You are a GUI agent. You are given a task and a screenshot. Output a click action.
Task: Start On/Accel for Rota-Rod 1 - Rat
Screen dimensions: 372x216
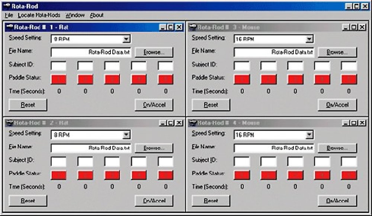pos(154,105)
